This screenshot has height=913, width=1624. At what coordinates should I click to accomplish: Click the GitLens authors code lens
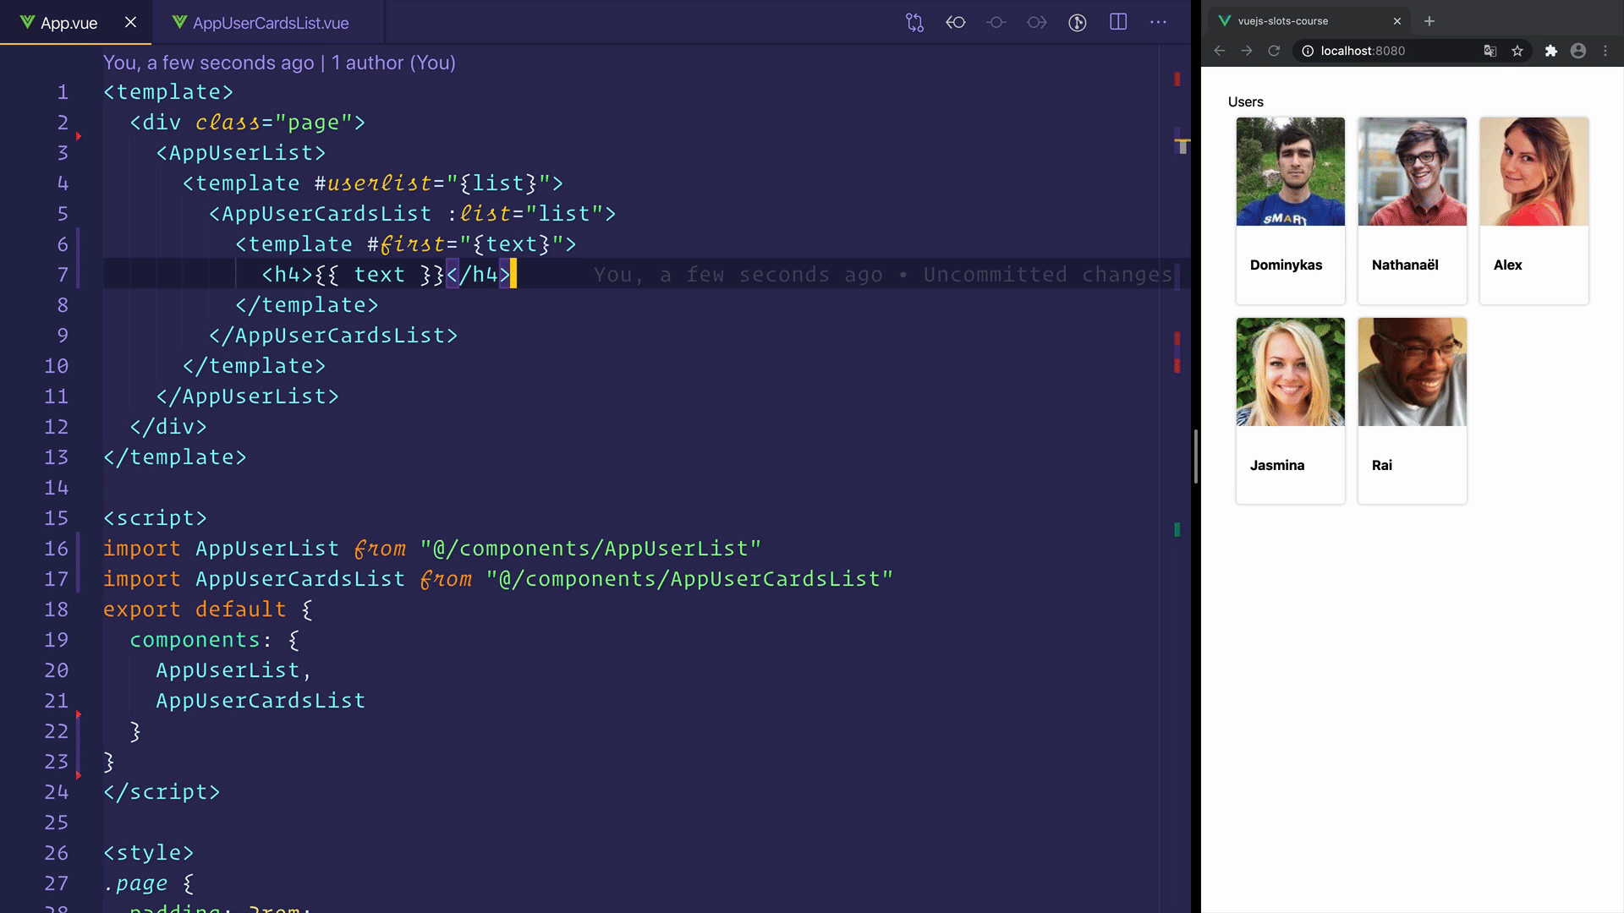279,63
